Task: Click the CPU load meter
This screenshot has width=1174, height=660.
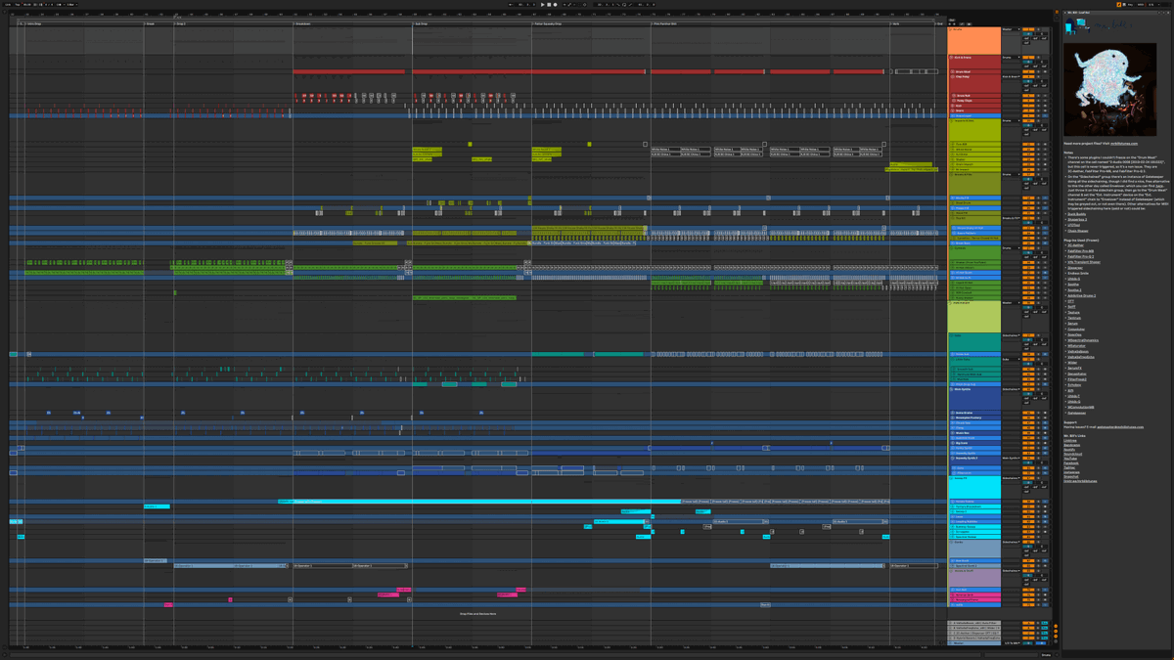Action: [x=1152, y=5]
